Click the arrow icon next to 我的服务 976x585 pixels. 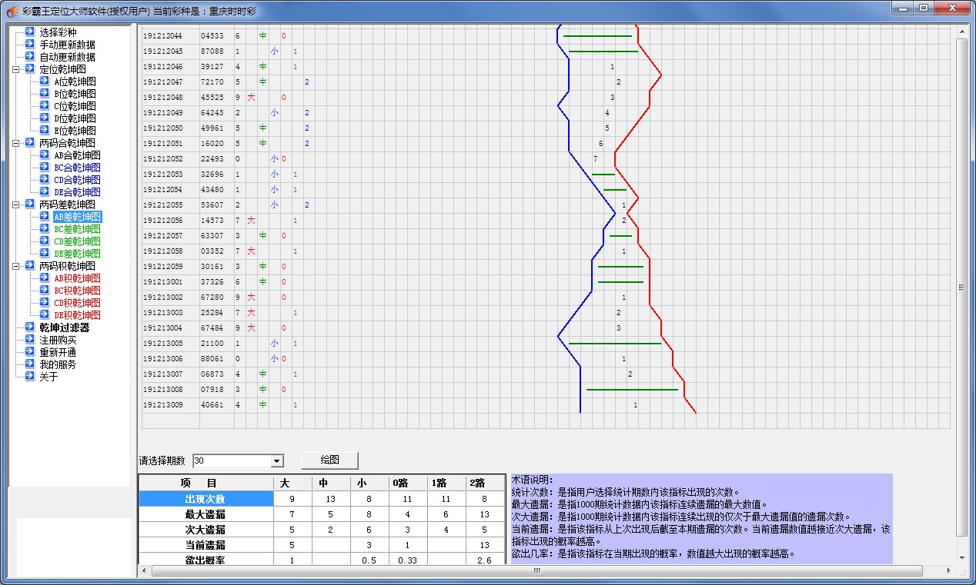coord(29,364)
